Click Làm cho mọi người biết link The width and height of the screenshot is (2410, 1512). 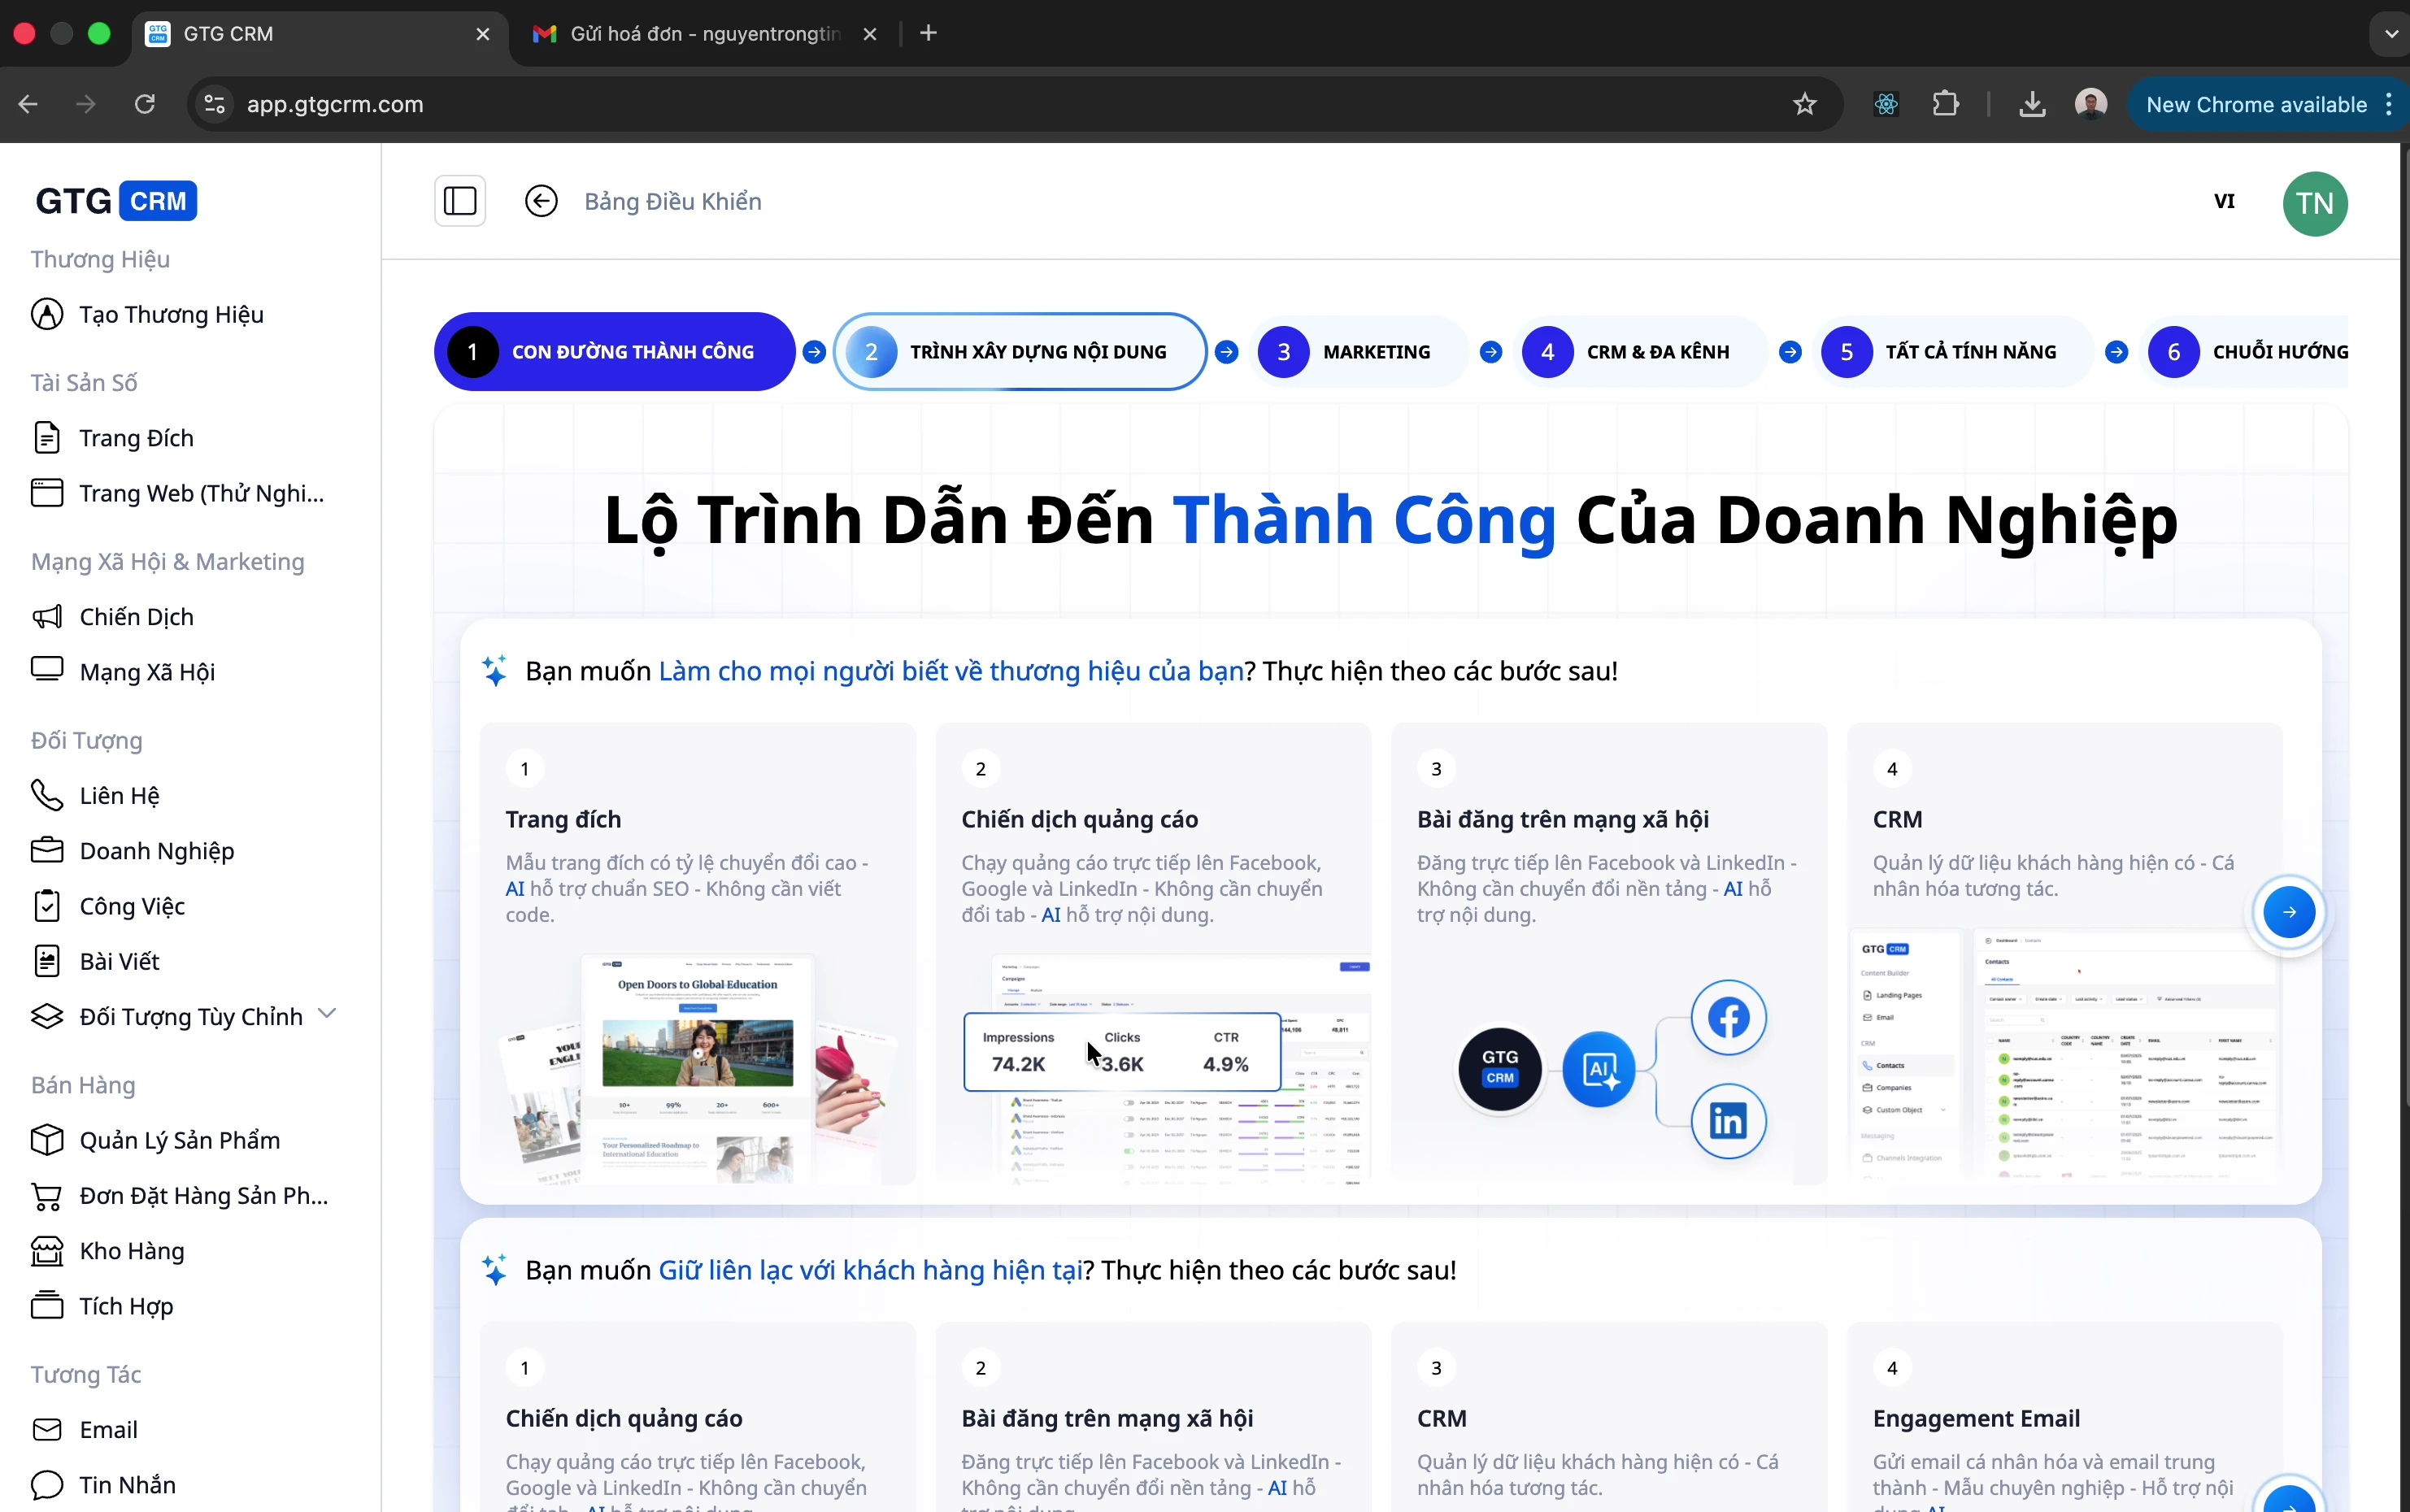point(950,671)
